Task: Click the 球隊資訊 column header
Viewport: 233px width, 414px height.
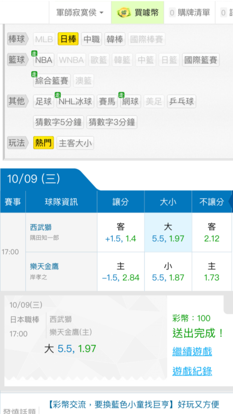Action: click(61, 202)
